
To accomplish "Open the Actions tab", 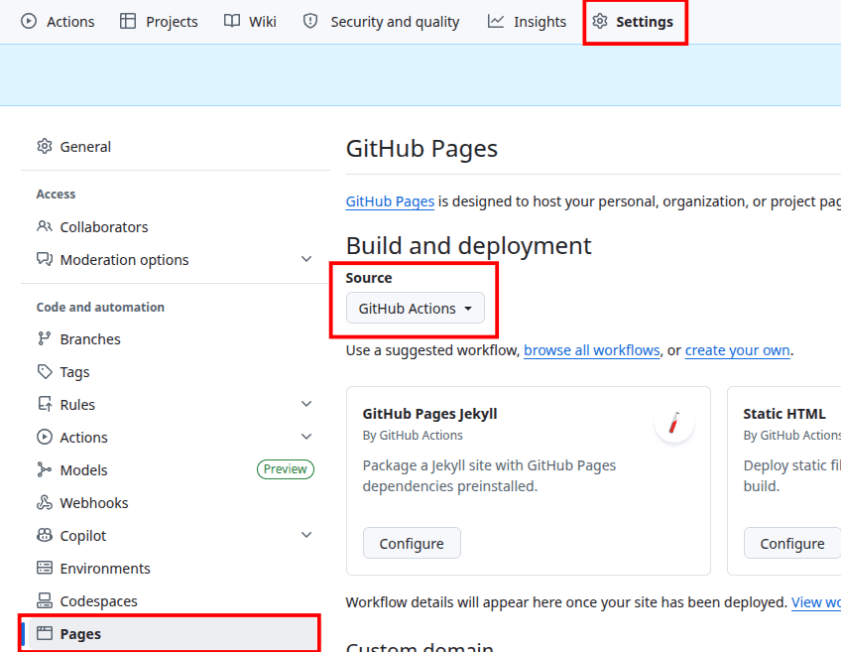I will (x=58, y=22).
